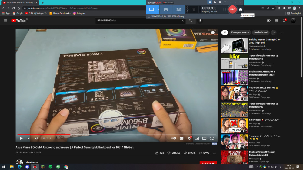Expand Bandicam screen mode dropdown arrow
The height and width of the screenshot is (170, 303).
pyautogui.click(x=158, y=9)
